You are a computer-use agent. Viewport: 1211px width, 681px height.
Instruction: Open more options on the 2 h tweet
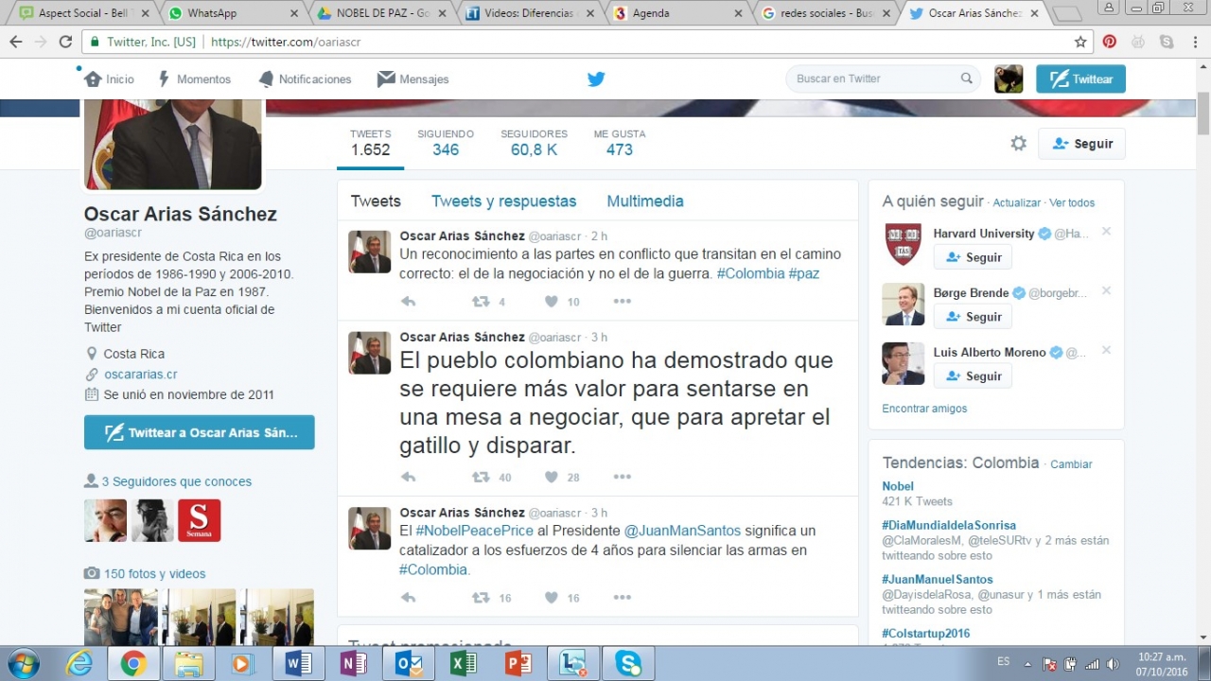[622, 302]
